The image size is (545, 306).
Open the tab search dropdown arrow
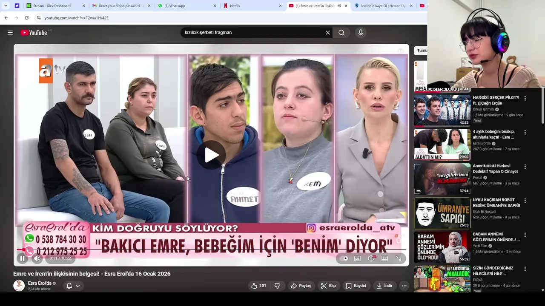tap(6, 6)
